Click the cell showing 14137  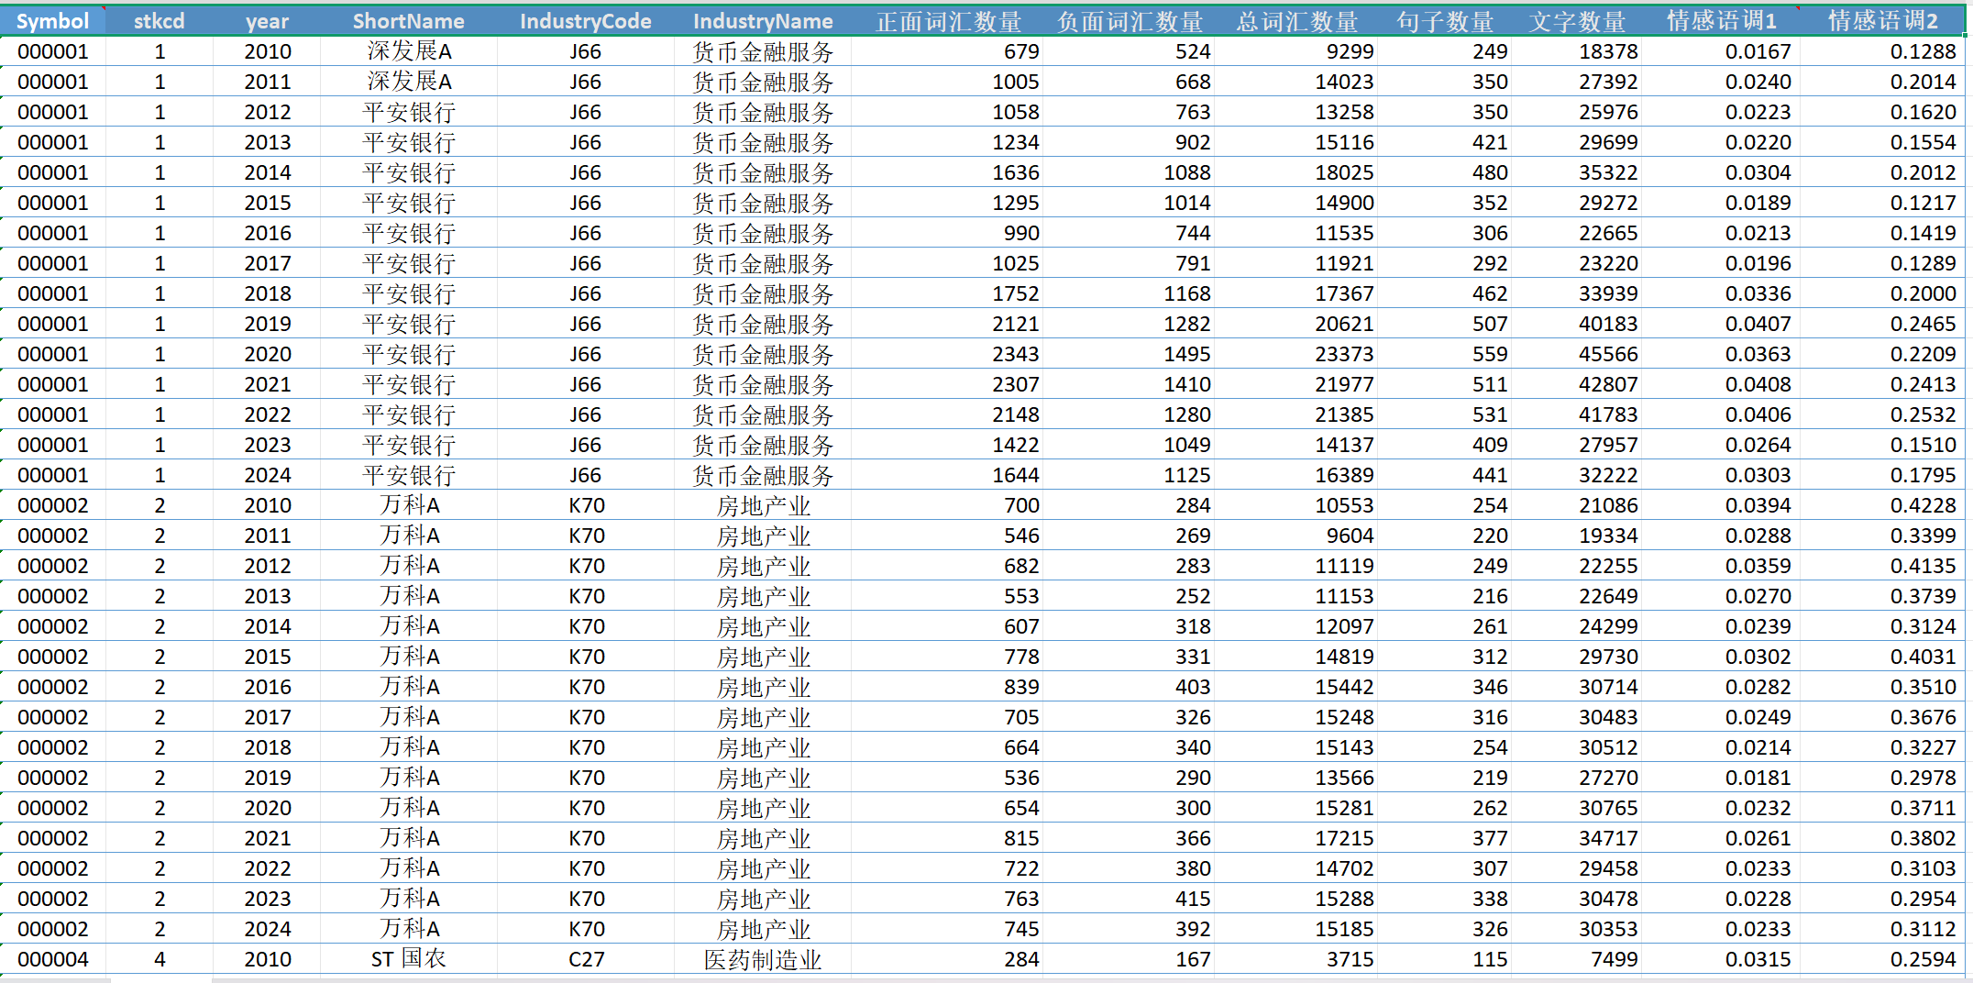[x=1296, y=445]
